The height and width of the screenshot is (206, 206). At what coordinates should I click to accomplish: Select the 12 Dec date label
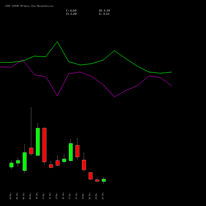pyautogui.click(x=50, y=196)
